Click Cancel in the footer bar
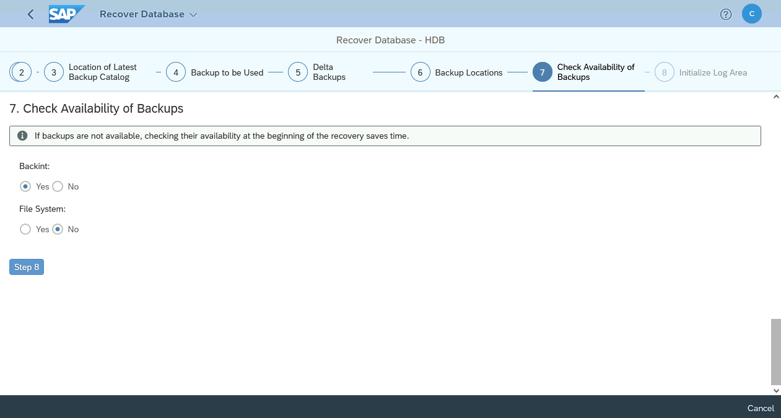781x418 pixels. click(x=760, y=408)
